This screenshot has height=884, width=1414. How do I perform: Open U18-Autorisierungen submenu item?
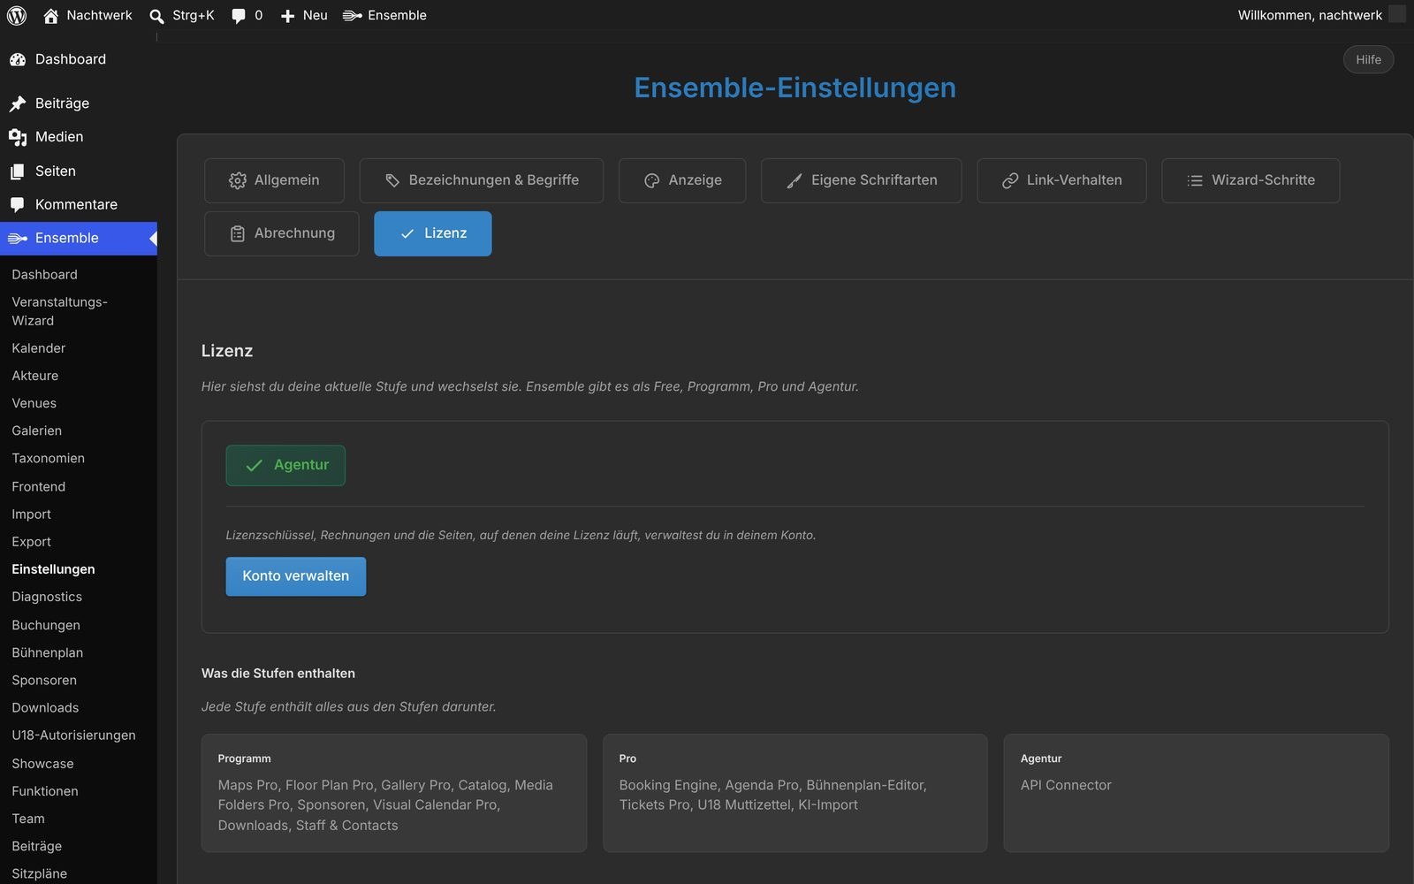coord(74,735)
